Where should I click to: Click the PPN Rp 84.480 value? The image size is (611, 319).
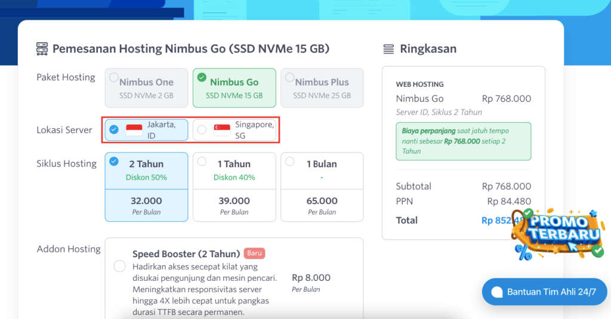509,201
